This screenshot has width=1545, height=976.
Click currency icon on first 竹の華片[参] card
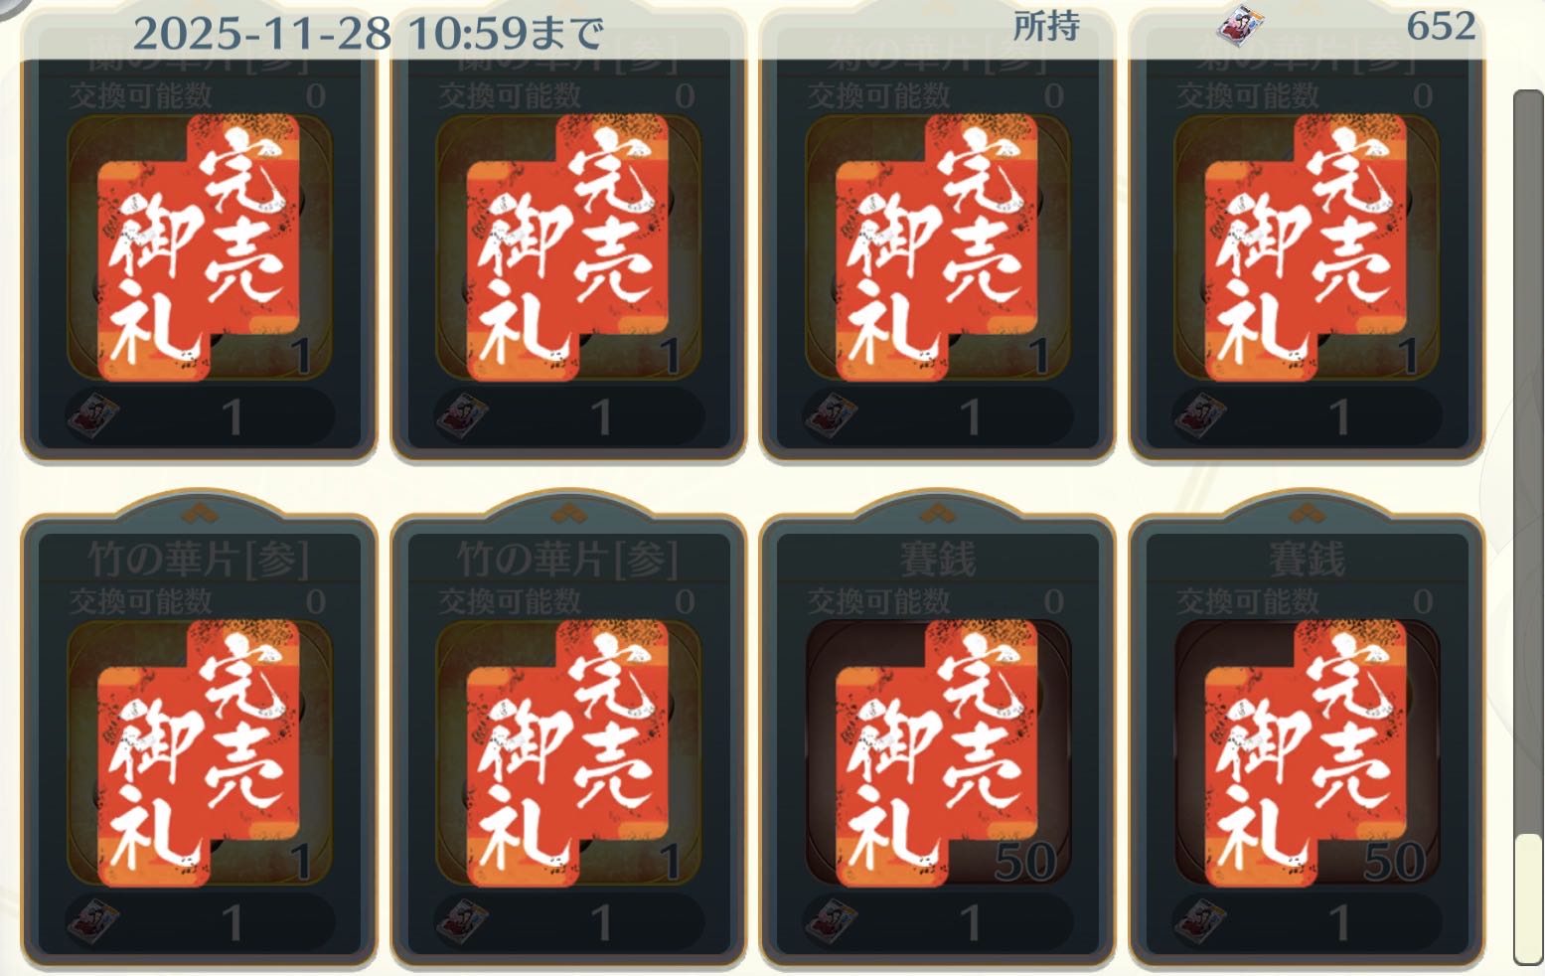pos(93,922)
